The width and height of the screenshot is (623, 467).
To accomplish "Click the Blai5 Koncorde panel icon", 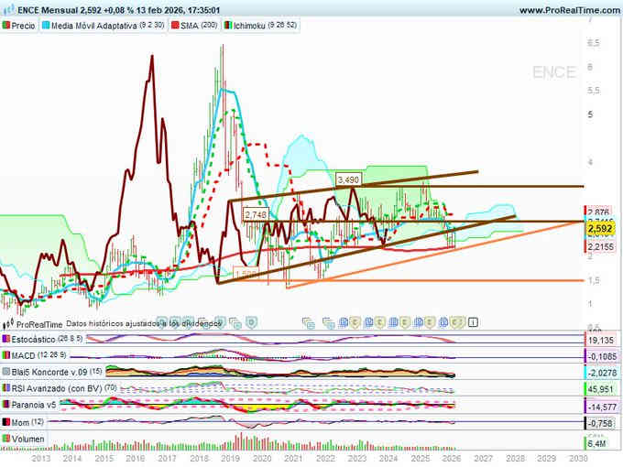I will tap(6, 373).
